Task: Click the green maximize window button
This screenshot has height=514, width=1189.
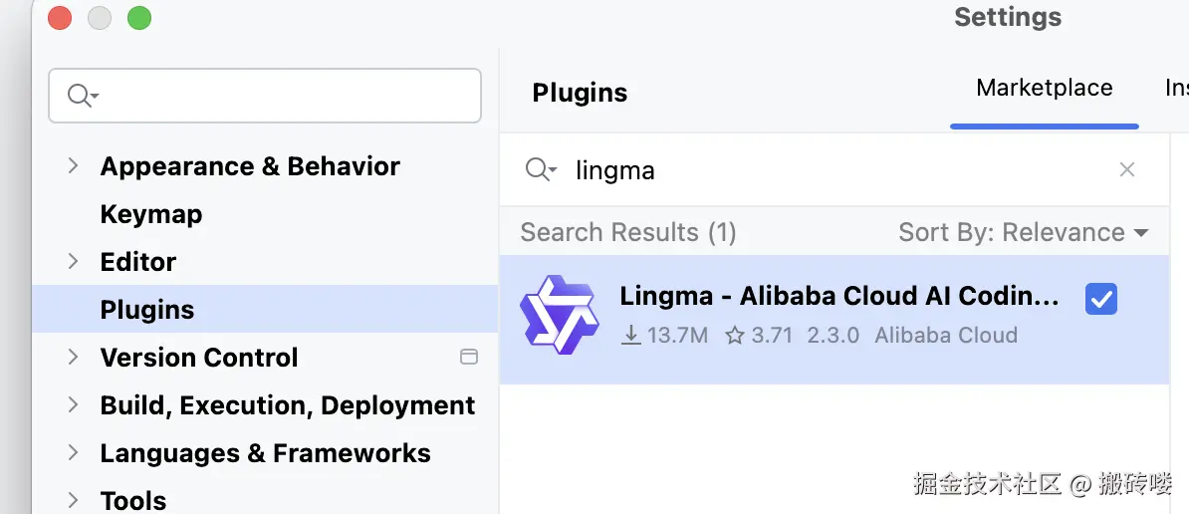Action: pyautogui.click(x=139, y=18)
